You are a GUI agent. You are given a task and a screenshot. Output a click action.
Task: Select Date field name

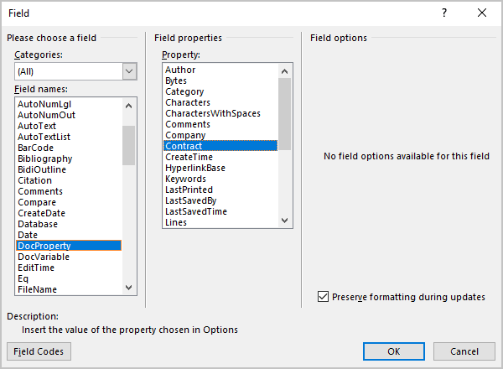pyautogui.click(x=69, y=235)
